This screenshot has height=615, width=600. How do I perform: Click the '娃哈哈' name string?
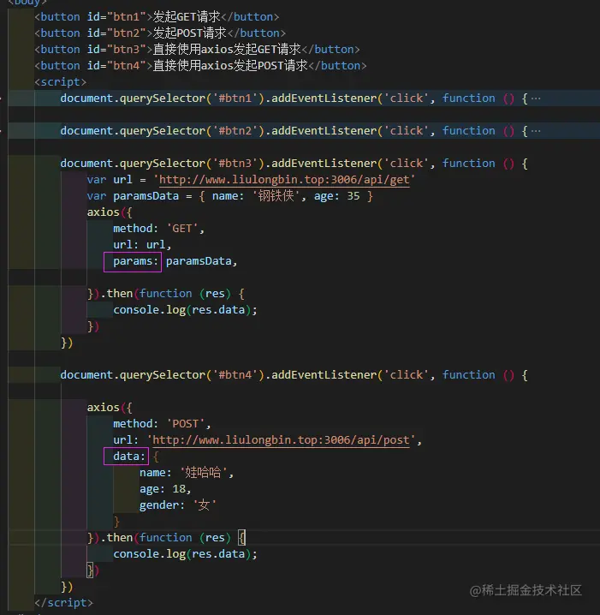point(203,473)
